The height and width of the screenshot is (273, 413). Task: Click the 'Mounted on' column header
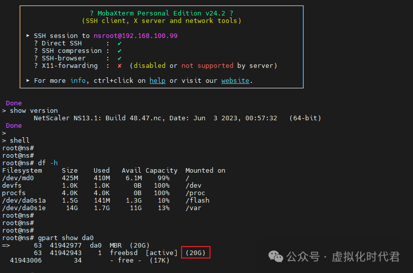pos(206,171)
